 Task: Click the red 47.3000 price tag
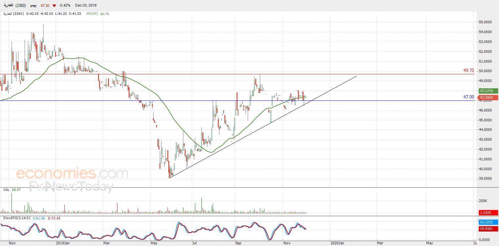pyautogui.click(x=488, y=97)
